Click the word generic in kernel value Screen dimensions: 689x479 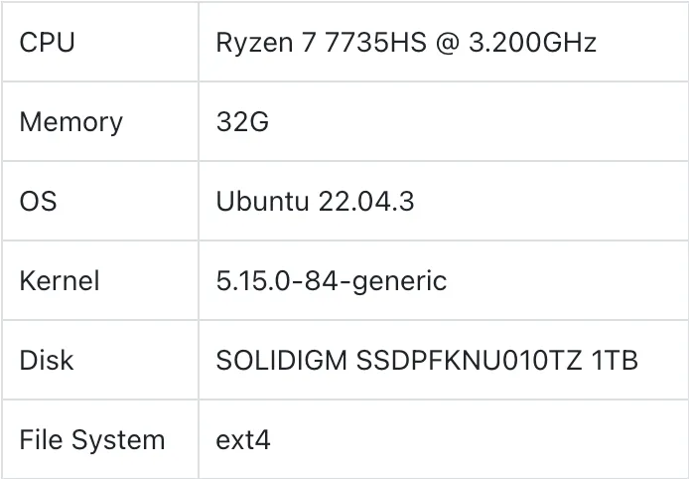(x=399, y=282)
